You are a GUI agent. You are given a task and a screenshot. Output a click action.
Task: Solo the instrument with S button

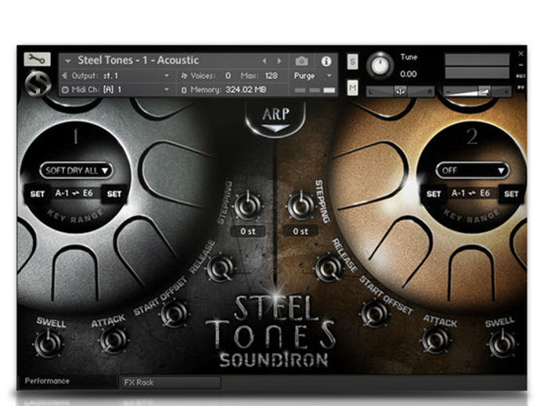pos(352,62)
